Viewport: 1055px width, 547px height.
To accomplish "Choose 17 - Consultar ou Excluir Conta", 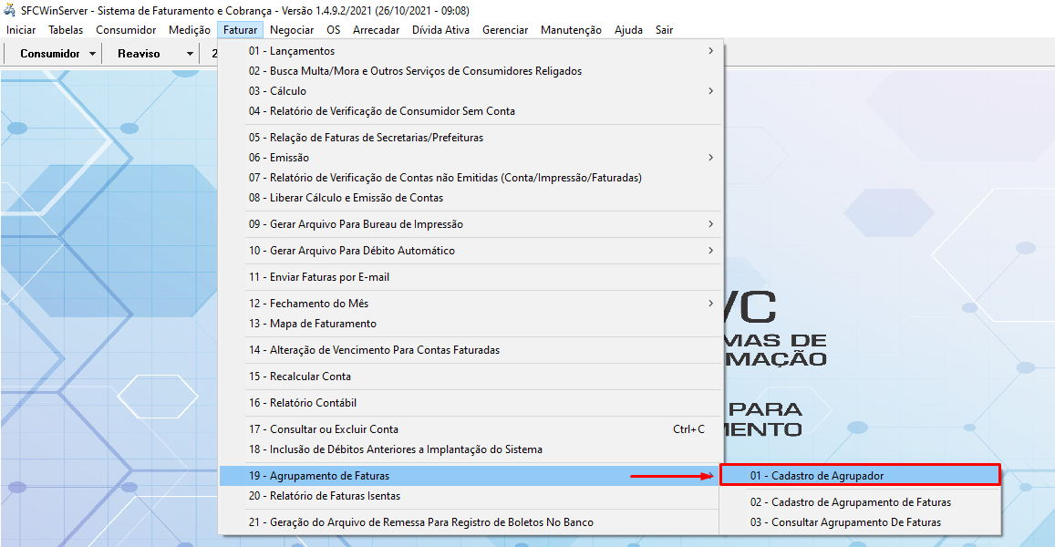I will [324, 429].
